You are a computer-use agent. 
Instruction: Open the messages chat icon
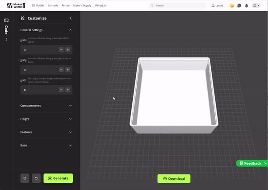coord(239,6)
